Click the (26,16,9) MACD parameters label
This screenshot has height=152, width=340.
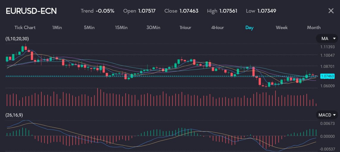click(x=14, y=115)
